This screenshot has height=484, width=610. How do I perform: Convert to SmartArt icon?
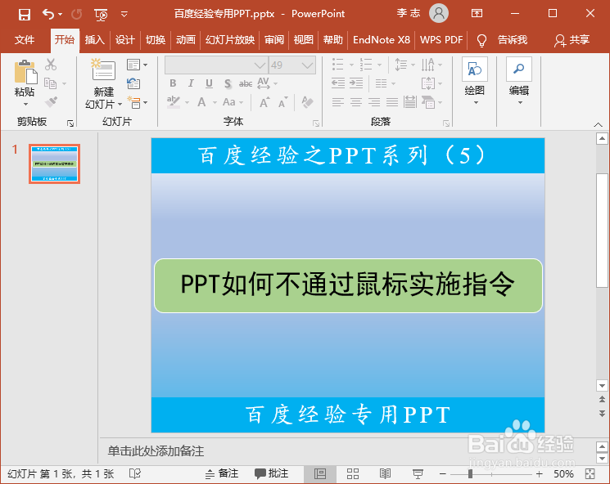coord(431,102)
